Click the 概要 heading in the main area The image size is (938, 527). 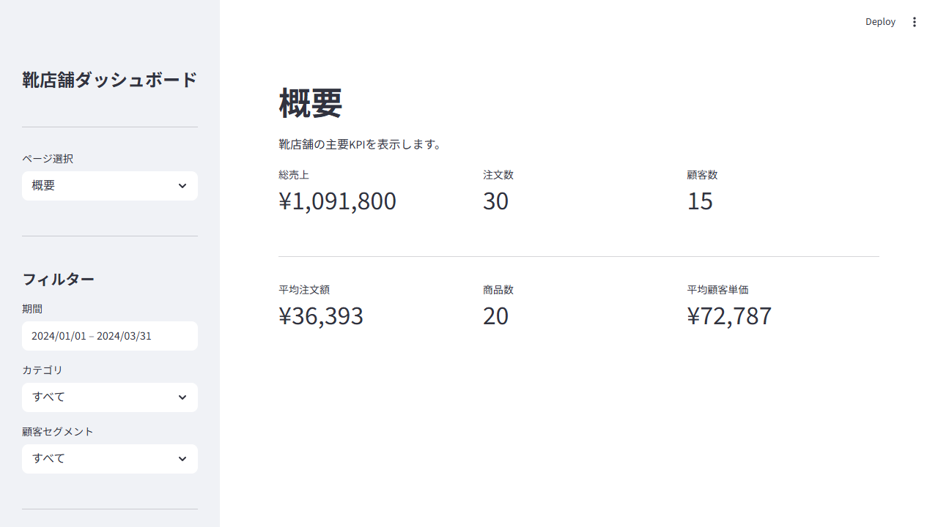click(x=309, y=102)
